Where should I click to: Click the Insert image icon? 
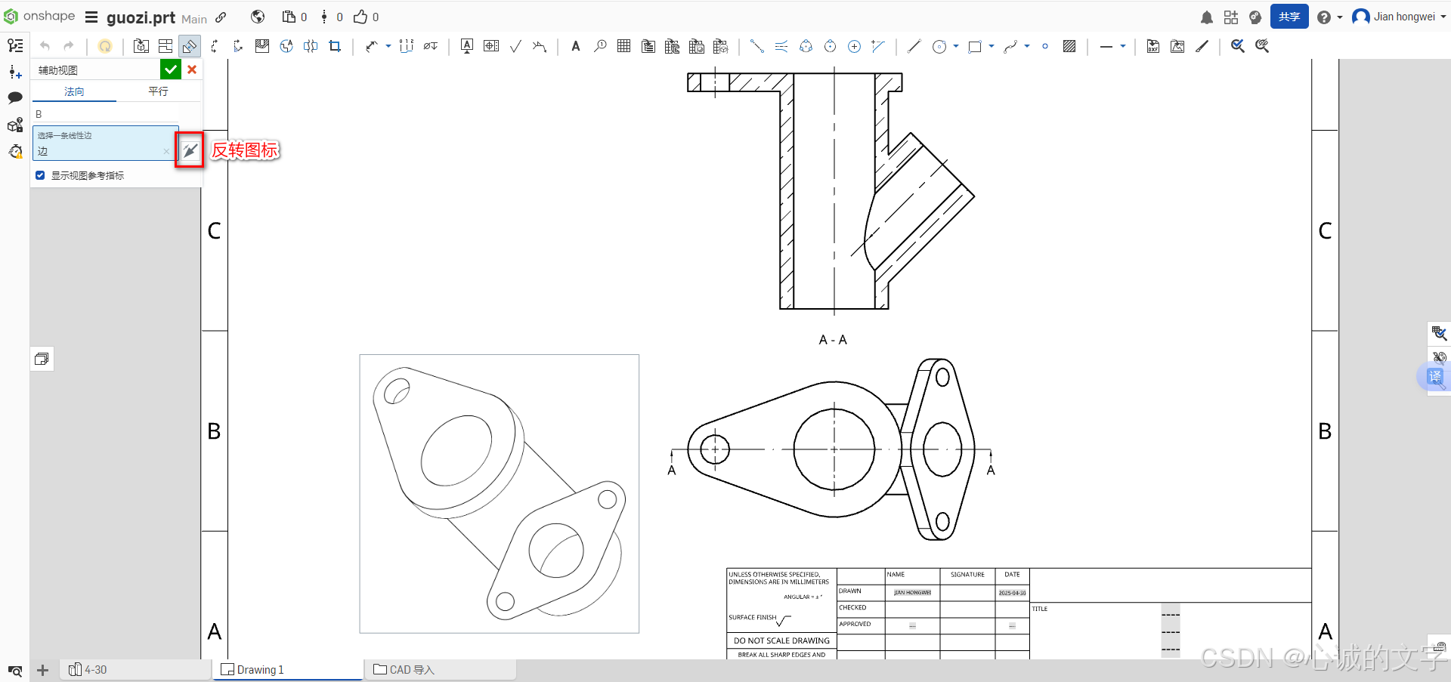point(1177,46)
